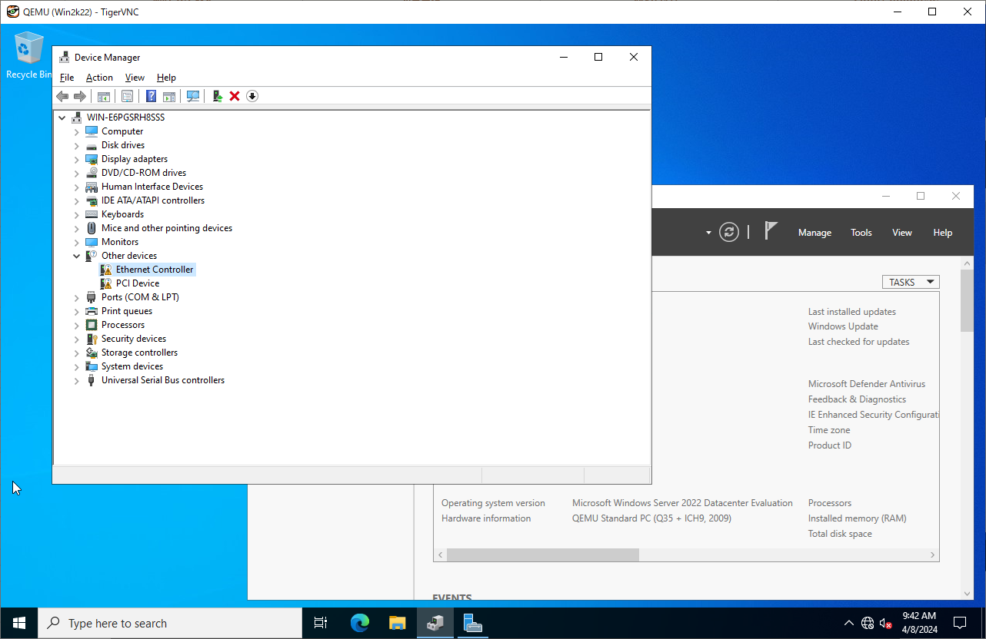Click horizontal scrollbar thumb in Server Manager

point(543,555)
